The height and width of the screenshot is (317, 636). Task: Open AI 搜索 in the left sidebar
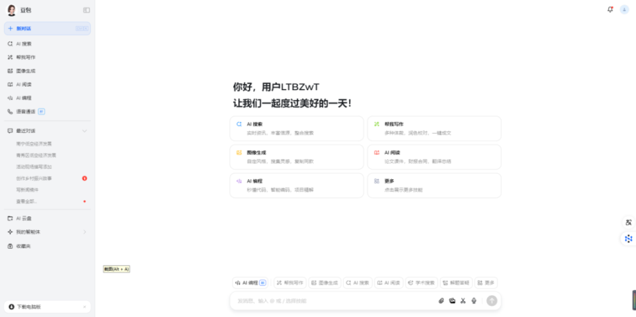48,44
